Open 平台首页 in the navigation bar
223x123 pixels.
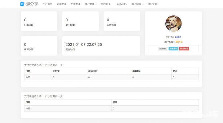[x=47, y=4]
